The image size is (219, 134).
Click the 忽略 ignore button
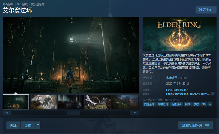pyautogui.click(x=28, y=125)
